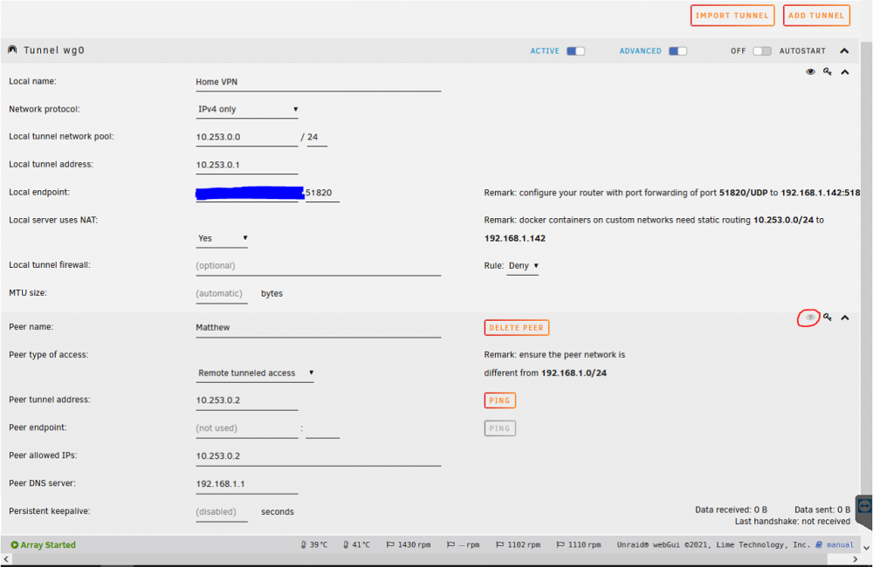View peer Matthew config via eye icon
The image size is (873, 567).
[810, 318]
